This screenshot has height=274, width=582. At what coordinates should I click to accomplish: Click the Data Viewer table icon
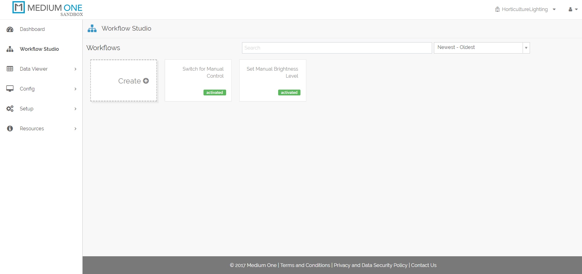(x=10, y=69)
